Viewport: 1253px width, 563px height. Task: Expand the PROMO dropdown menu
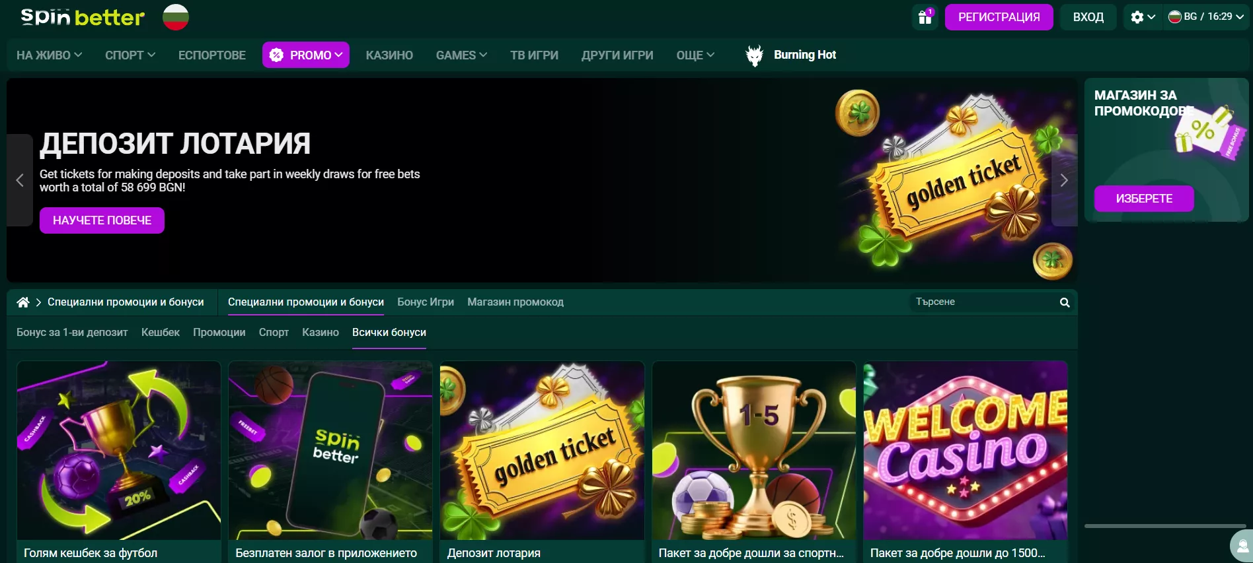pos(306,55)
